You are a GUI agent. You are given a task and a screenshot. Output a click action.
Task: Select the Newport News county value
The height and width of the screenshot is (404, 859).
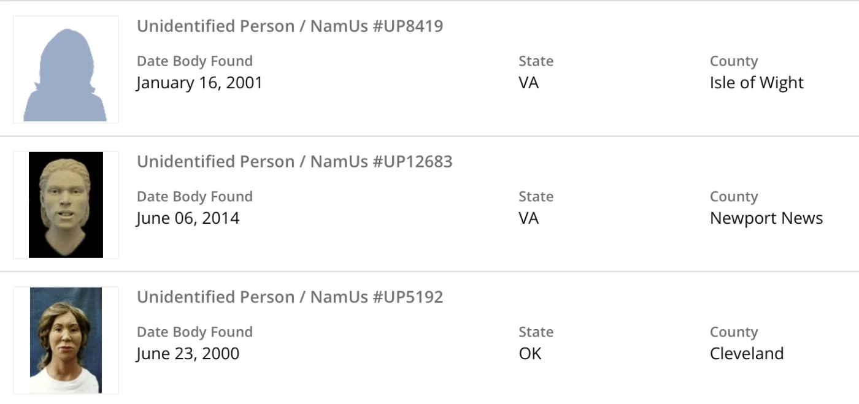[766, 218]
